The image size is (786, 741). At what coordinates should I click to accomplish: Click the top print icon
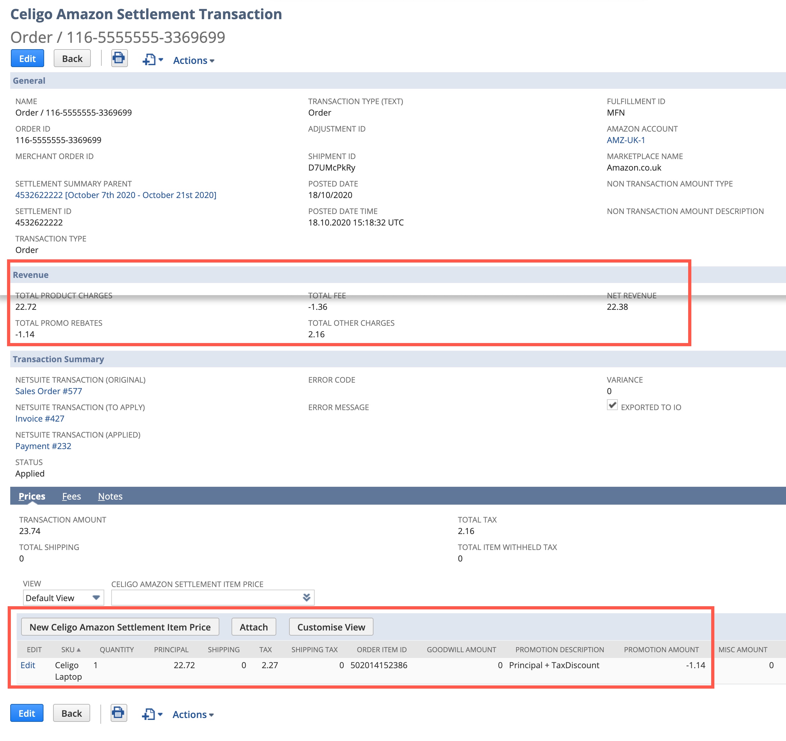tap(119, 58)
